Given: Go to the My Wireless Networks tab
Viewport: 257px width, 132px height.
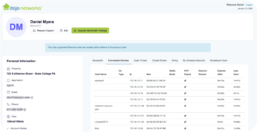Looking at the screenshot, I should tap(194, 60).
